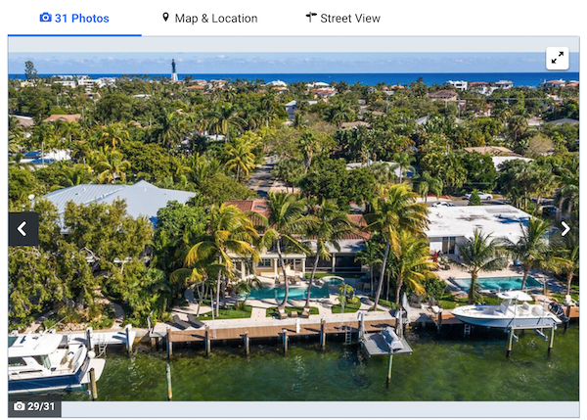Click the camera icon beside 31 Photos
587x420 pixels.
46,18
